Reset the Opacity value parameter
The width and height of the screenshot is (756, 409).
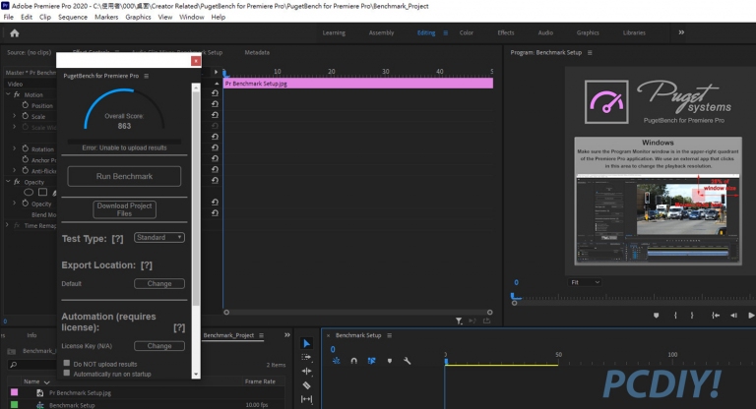tap(215, 203)
